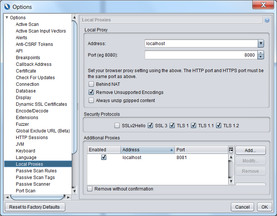This screenshot has width=277, height=216.
Task: Select Check For Updates
Action: point(35,77)
